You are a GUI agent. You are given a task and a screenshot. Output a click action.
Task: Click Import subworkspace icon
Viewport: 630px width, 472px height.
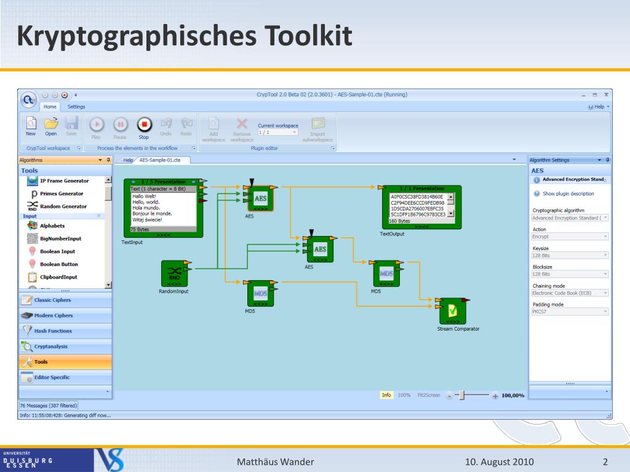click(318, 123)
